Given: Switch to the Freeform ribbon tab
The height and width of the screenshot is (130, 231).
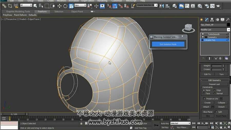Looking at the screenshot, I should click(42, 12).
